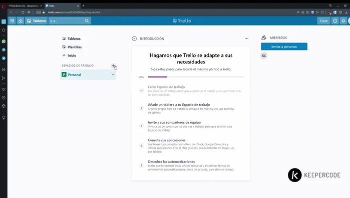Open a new browser tab

point(84,6)
